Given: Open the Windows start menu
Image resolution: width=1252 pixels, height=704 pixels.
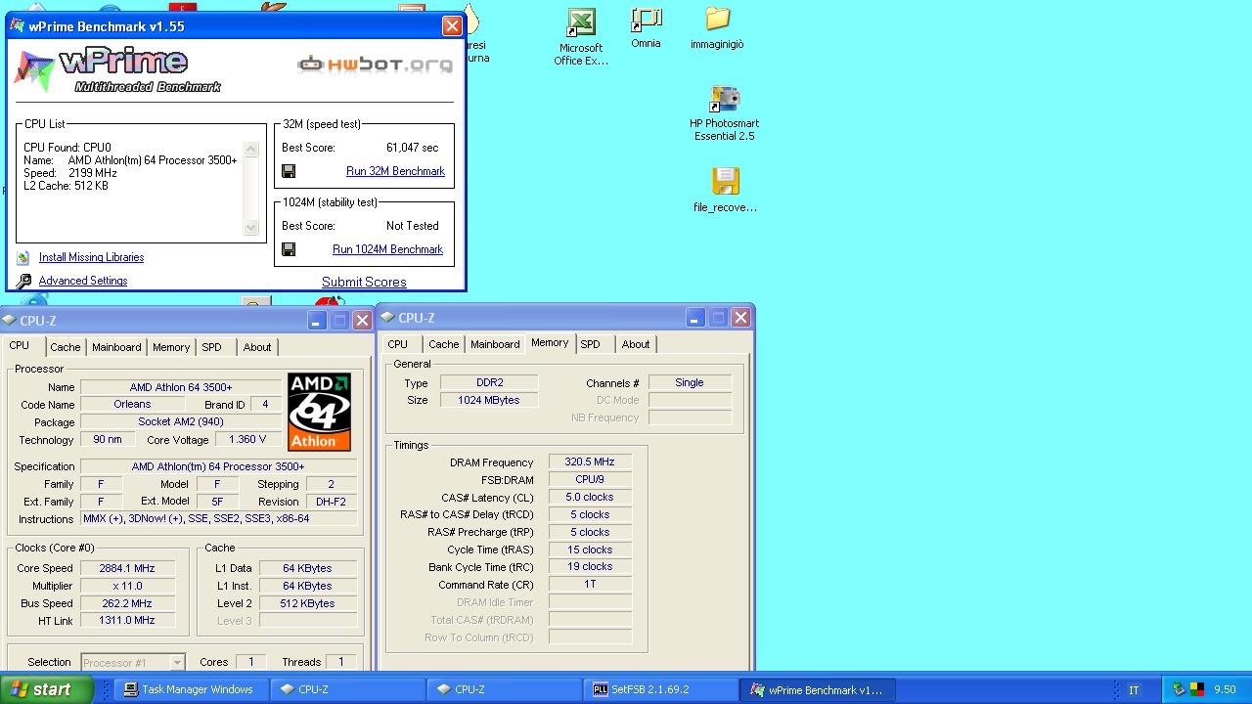Looking at the screenshot, I should (46, 689).
